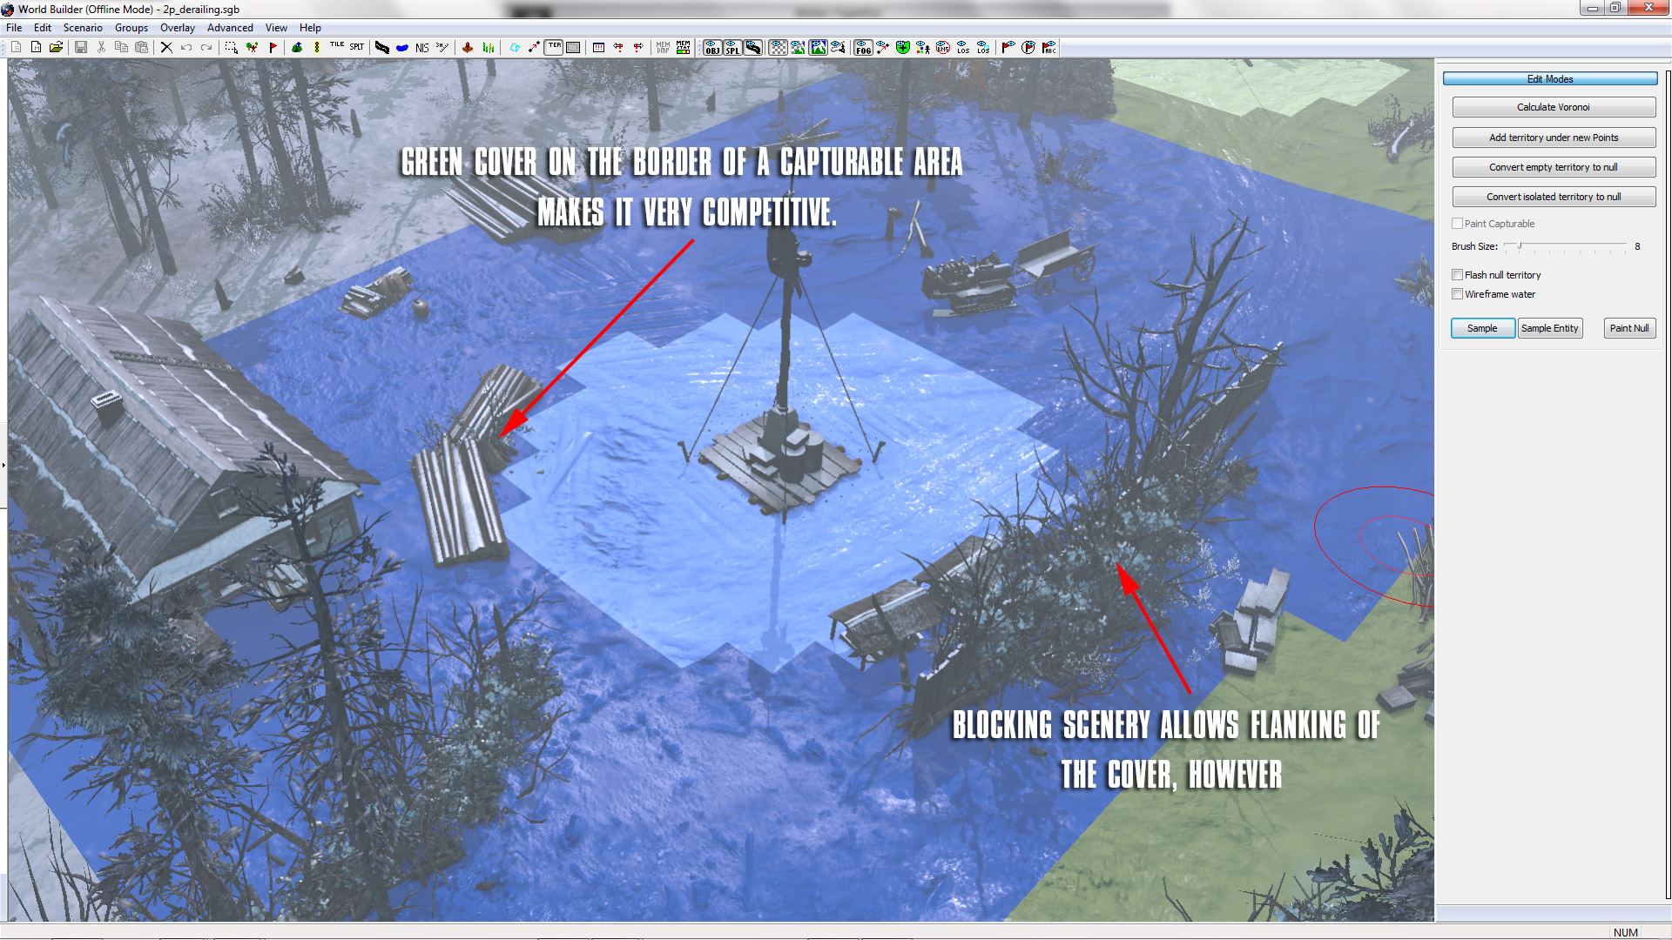
Task: Select the blue water tool icon
Action: 402,48
